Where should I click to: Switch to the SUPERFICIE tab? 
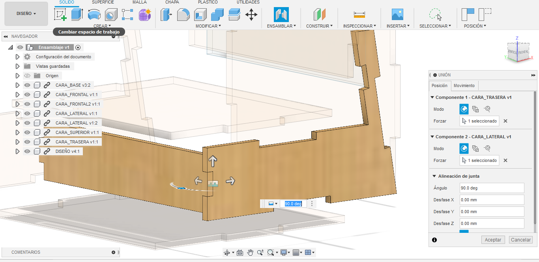[x=103, y=2]
